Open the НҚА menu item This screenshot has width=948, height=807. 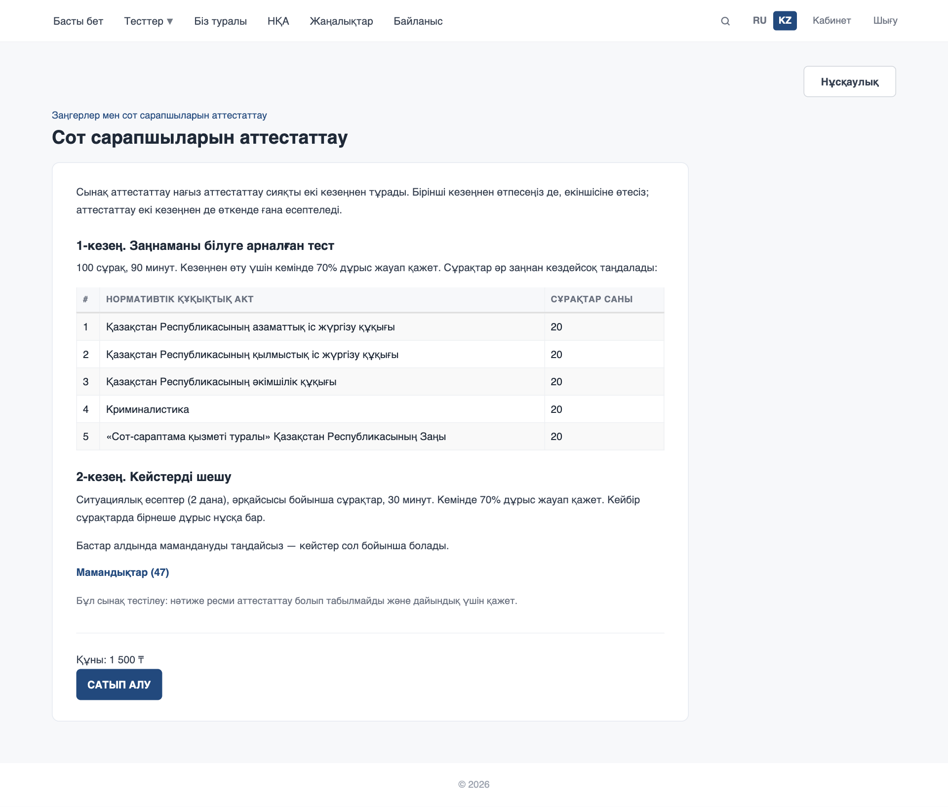click(278, 21)
